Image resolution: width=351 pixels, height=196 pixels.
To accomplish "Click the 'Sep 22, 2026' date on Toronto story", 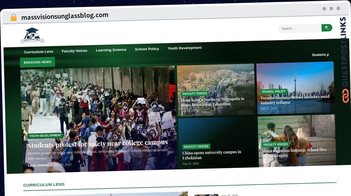I will (269, 109).
